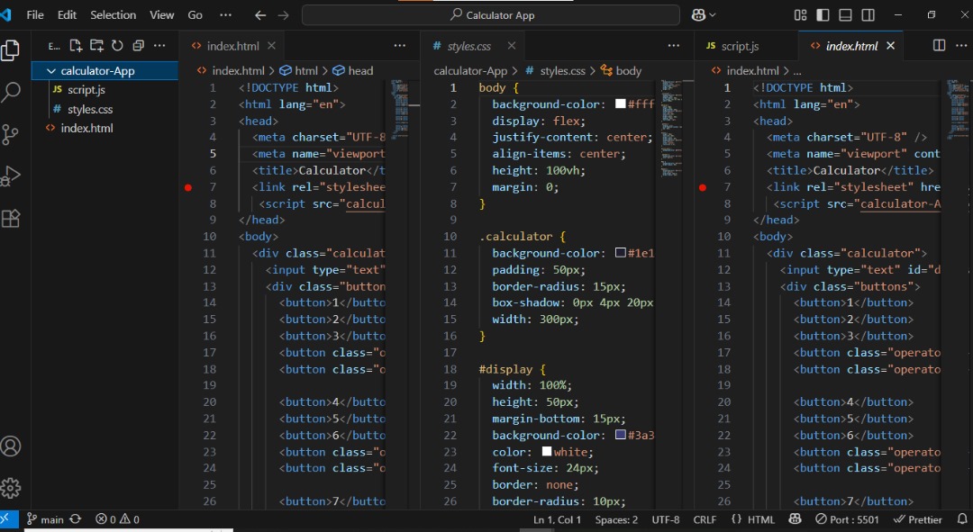
Task: Click the Calculator App command center search
Action: (491, 15)
